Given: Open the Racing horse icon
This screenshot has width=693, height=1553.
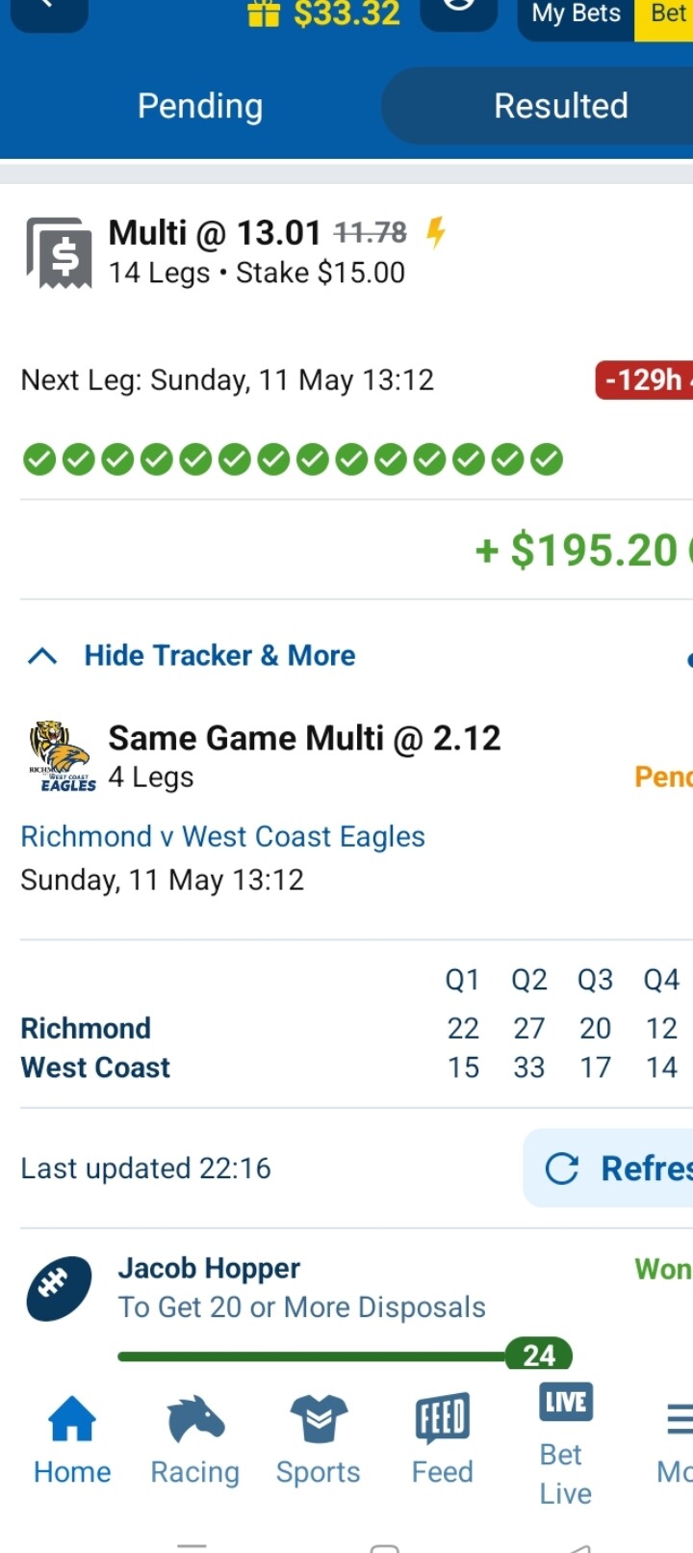Looking at the screenshot, I should pos(195,1421).
